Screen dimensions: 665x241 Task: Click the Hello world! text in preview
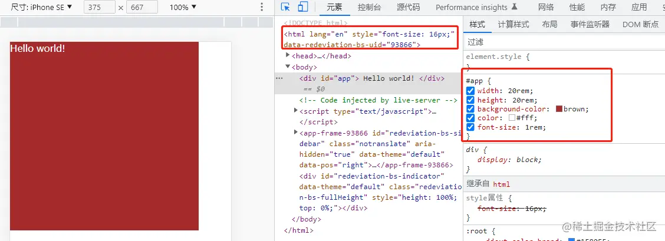coord(38,48)
